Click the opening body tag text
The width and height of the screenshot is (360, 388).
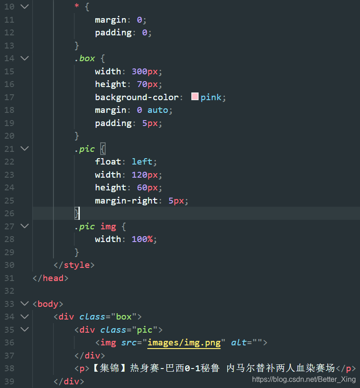(48, 304)
